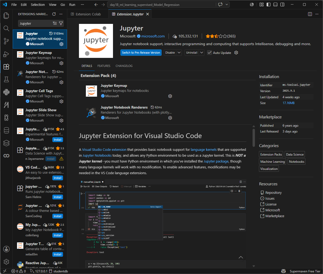Toggle the panel layout icon

pyautogui.click(x=275, y=5)
